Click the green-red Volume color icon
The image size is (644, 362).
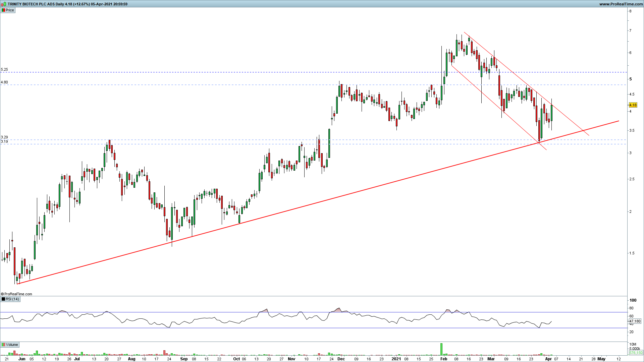point(3,345)
